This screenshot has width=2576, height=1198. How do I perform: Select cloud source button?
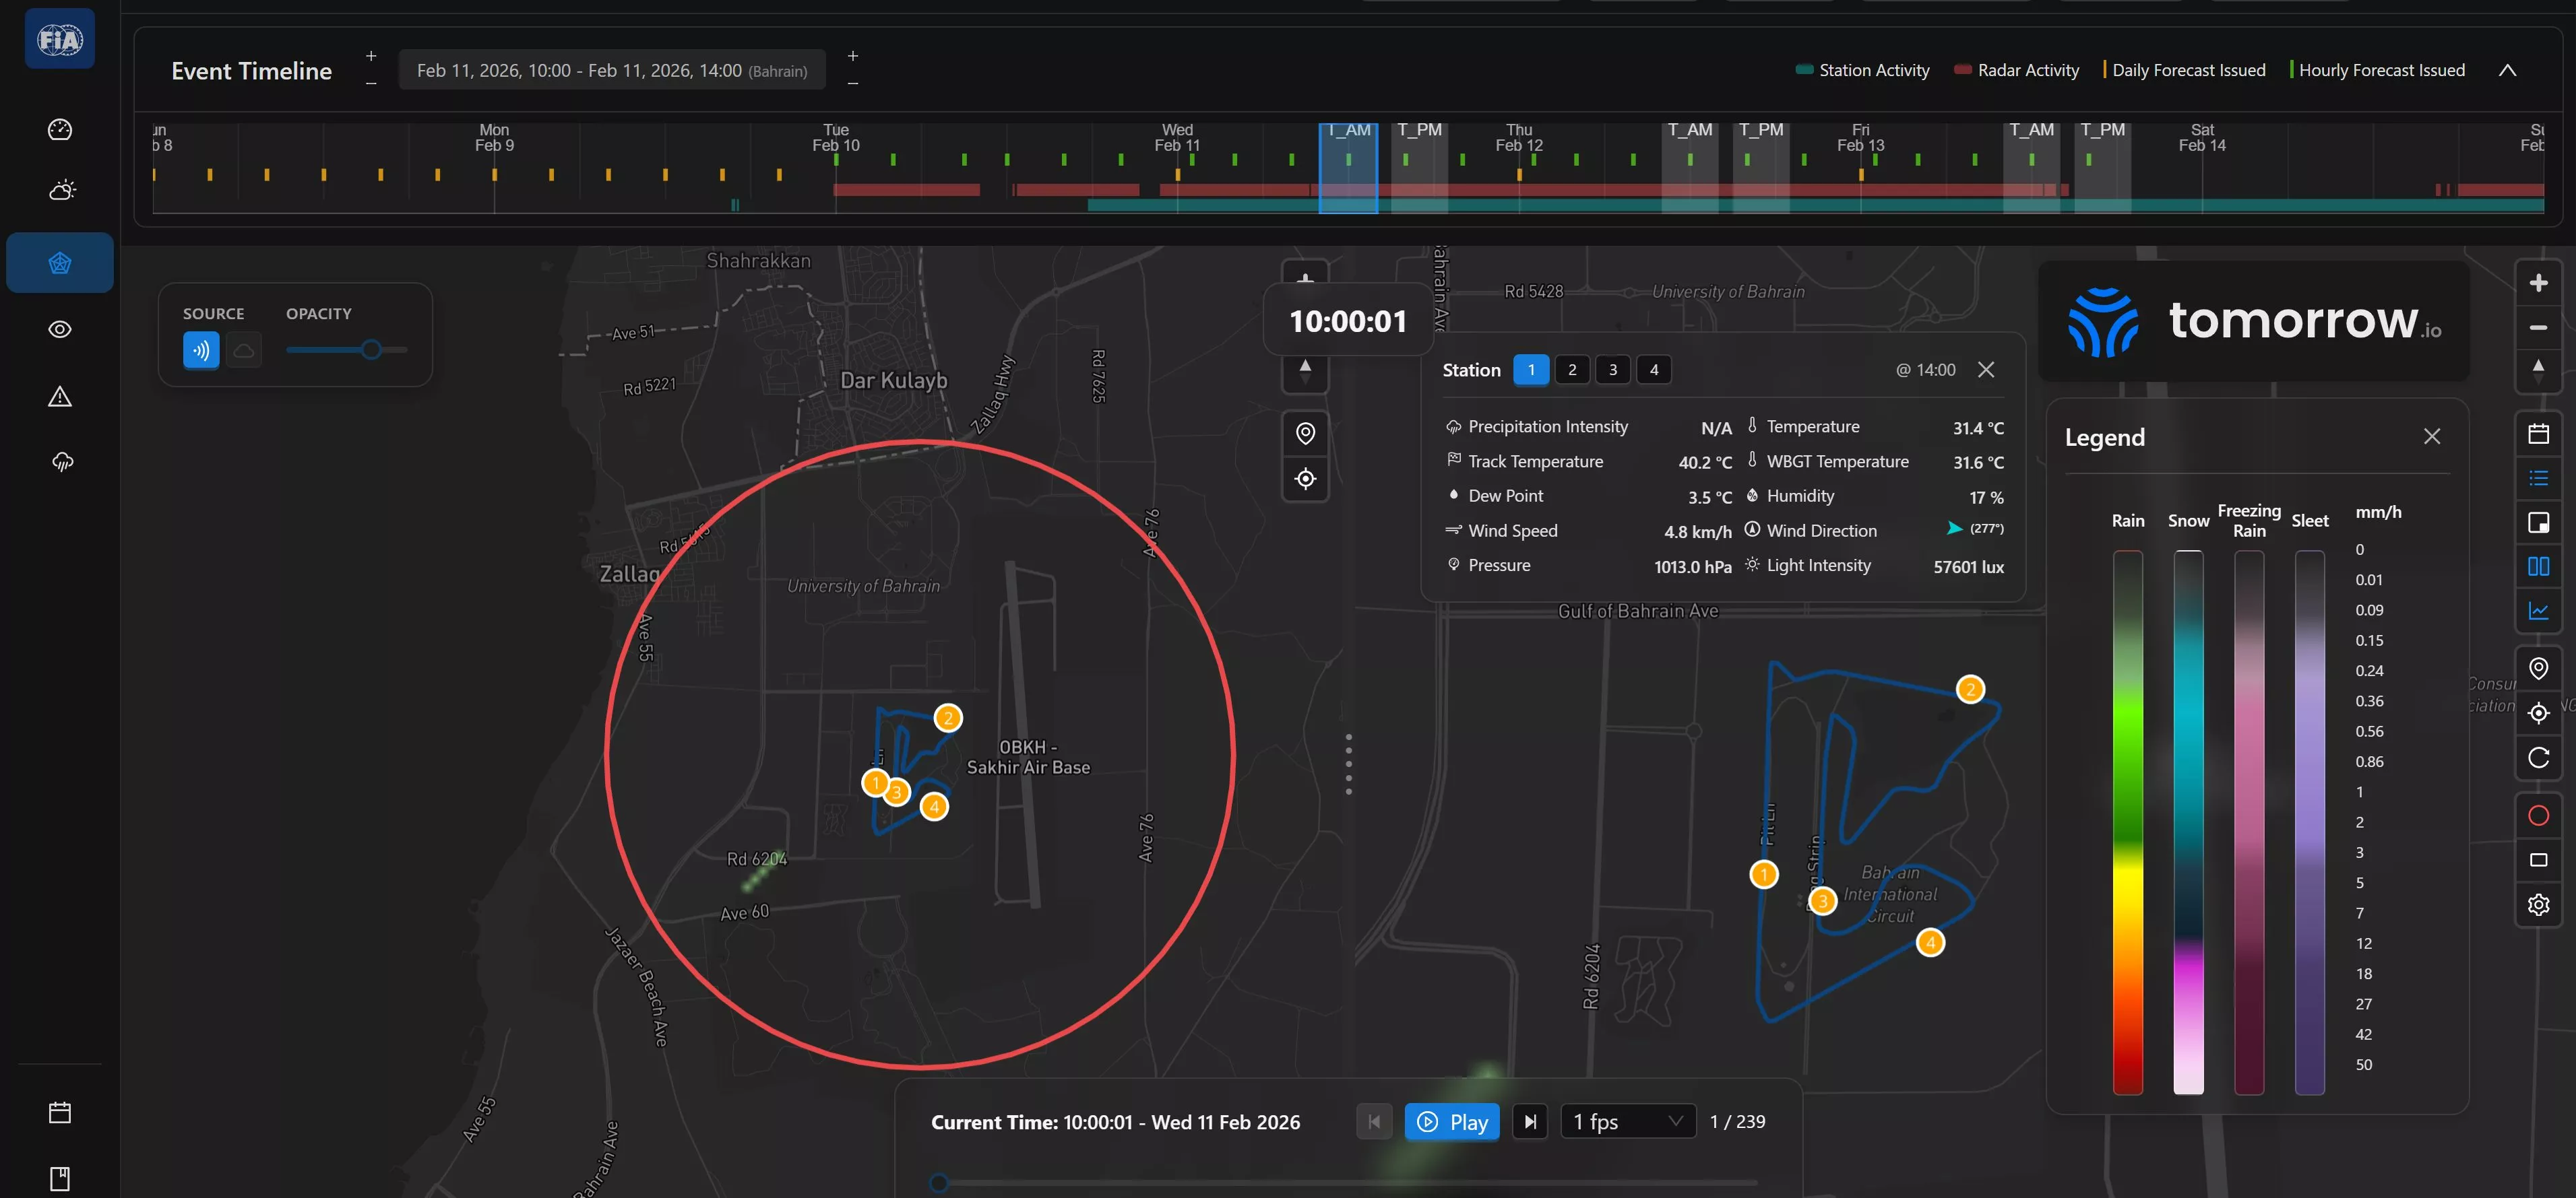(243, 351)
